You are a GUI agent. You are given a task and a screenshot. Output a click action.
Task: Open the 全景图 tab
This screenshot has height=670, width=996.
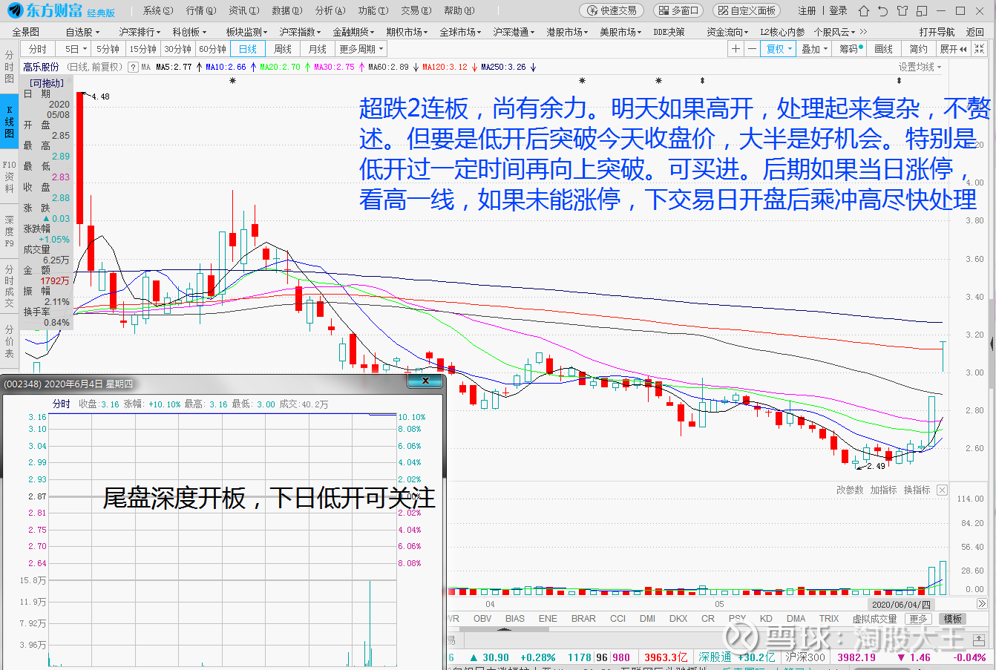click(26, 32)
